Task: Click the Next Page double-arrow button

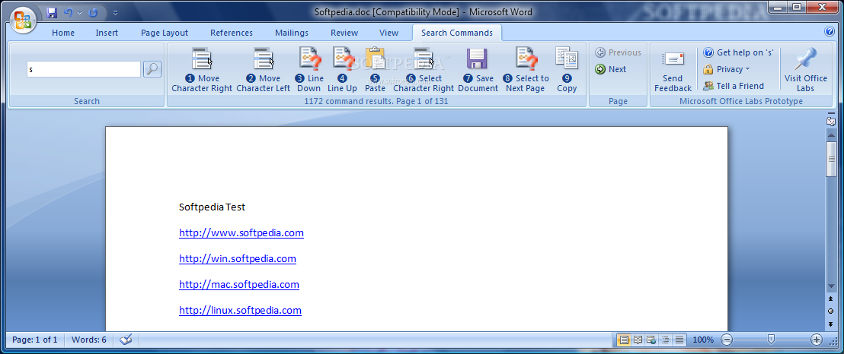Action: point(831,324)
